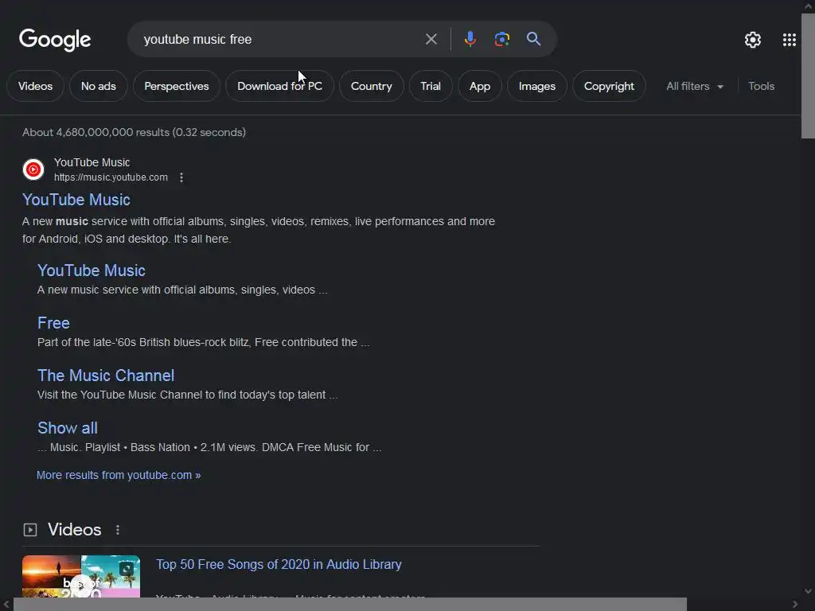Viewport: 815px width, 611px height.
Task: Select the Country filter chip
Action: tap(371, 86)
